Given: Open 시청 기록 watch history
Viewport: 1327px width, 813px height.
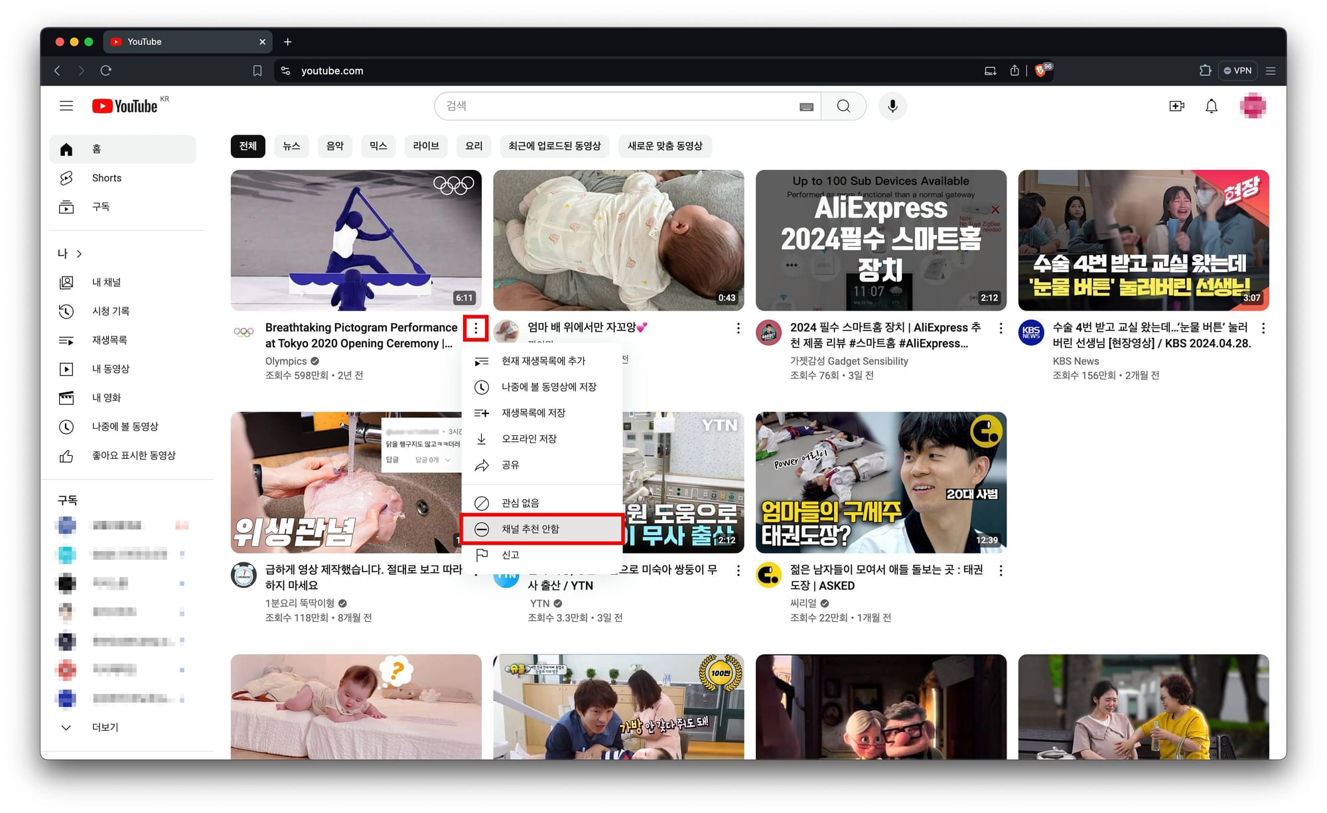Looking at the screenshot, I should tap(123, 311).
